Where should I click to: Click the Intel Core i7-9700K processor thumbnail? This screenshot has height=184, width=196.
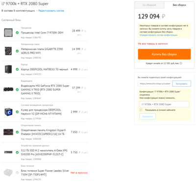8,32
